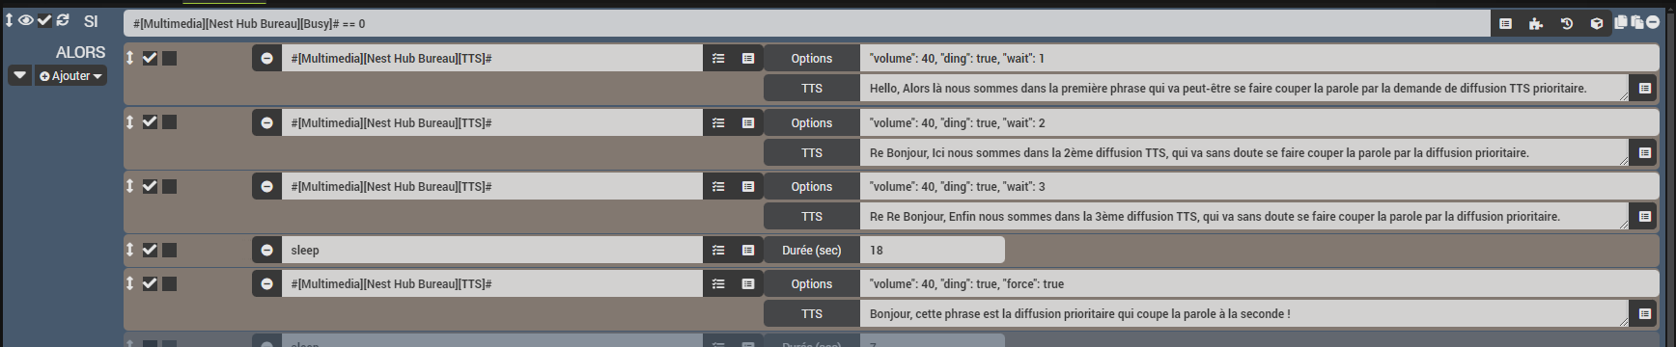Open command picker icon for first TTS row
The image size is (1676, 347).
pos(748,59)
